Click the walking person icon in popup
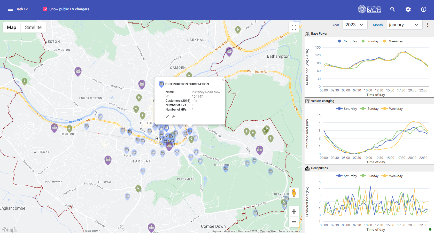 174,116
